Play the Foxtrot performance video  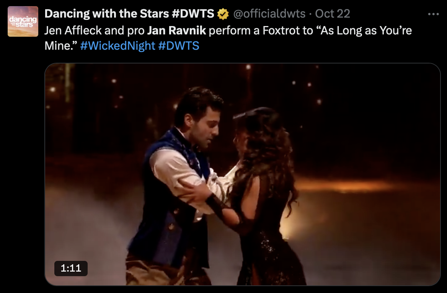click(x=243, y=174)
